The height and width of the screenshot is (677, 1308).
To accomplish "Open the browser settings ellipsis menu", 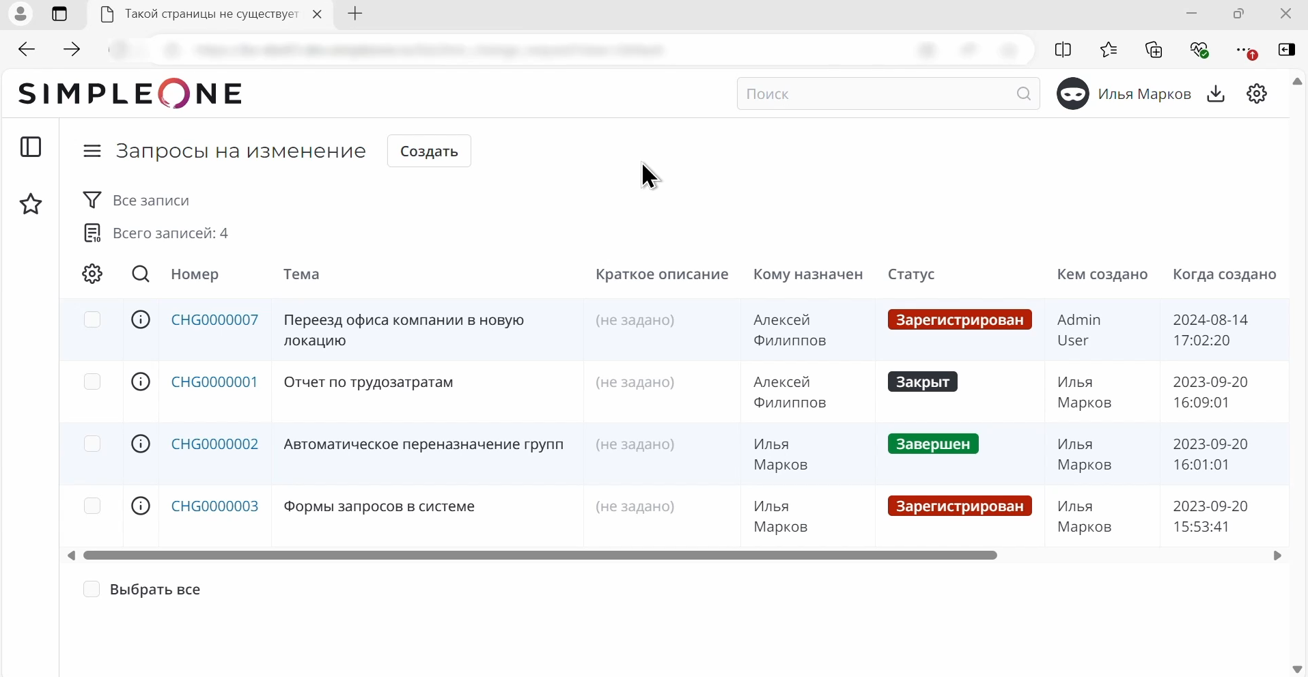I will [x=1246, y=51].
